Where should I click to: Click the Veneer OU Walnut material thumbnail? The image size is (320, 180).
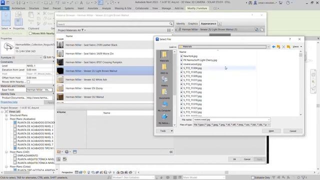(60, 97)
